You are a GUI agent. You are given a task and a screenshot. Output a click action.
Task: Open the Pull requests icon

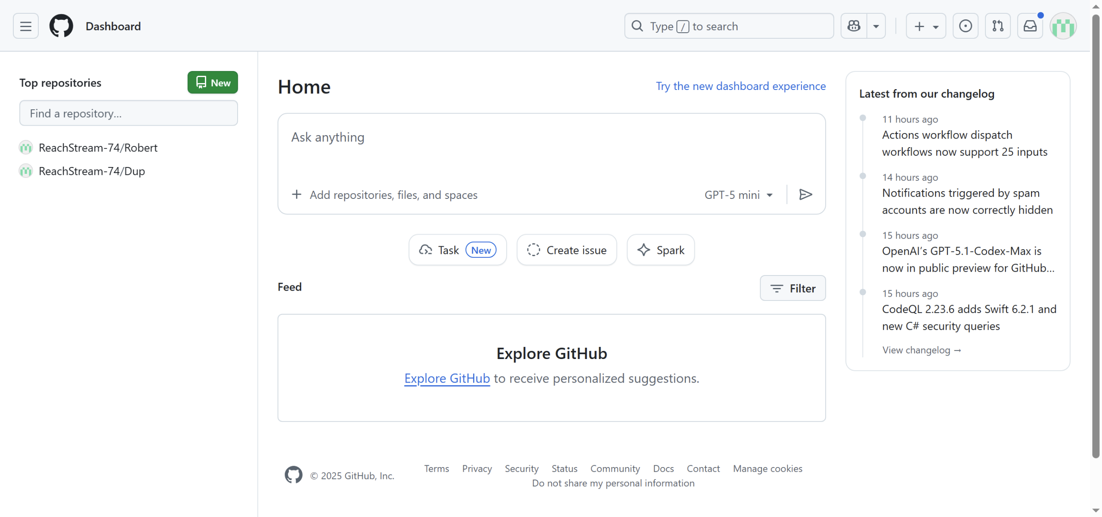pos(997,26)
